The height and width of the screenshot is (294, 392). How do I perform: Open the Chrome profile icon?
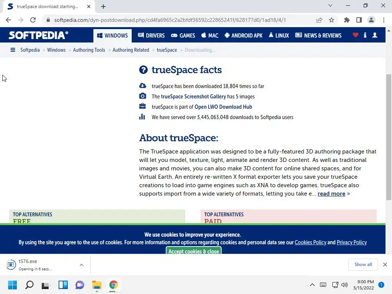point(371,20)
